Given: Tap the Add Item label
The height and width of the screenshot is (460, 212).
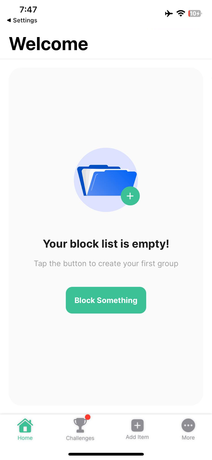Looking at the screenshot, I should [137, 436].
